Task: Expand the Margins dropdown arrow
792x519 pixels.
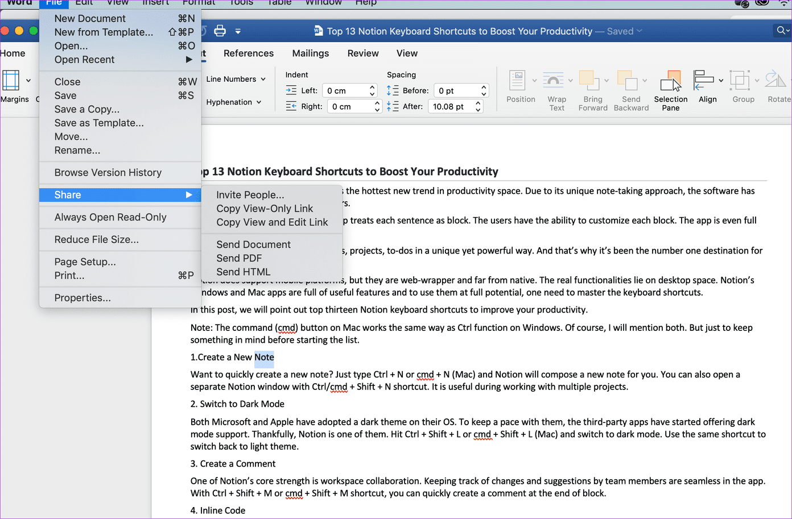Action: 28,81
